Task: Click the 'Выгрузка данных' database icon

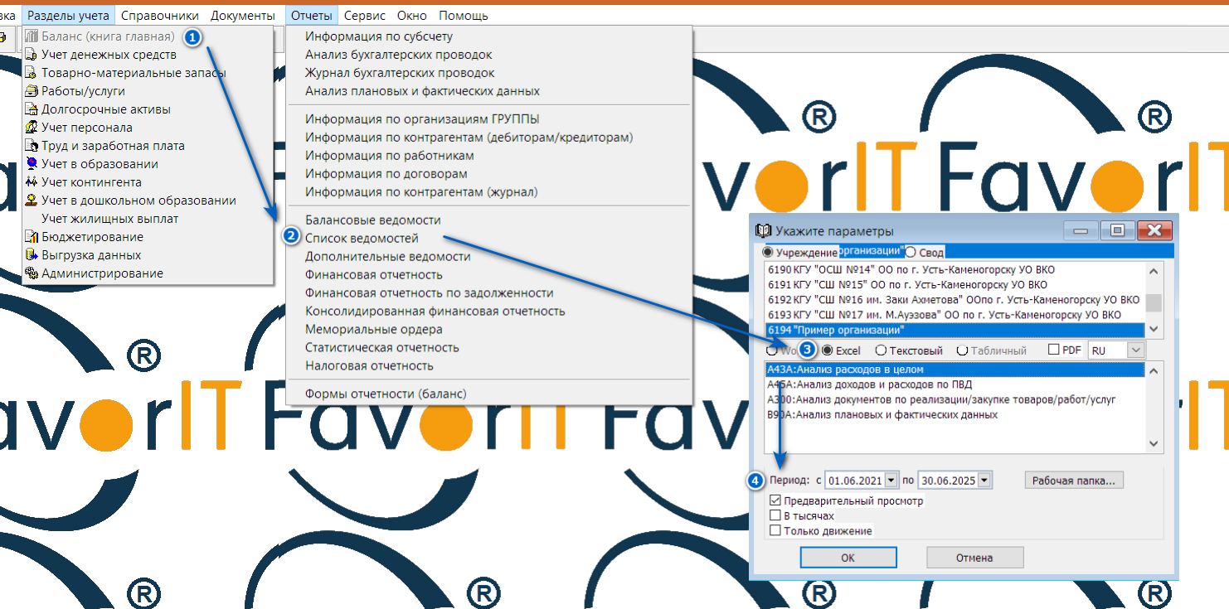Action: point(32,255)
